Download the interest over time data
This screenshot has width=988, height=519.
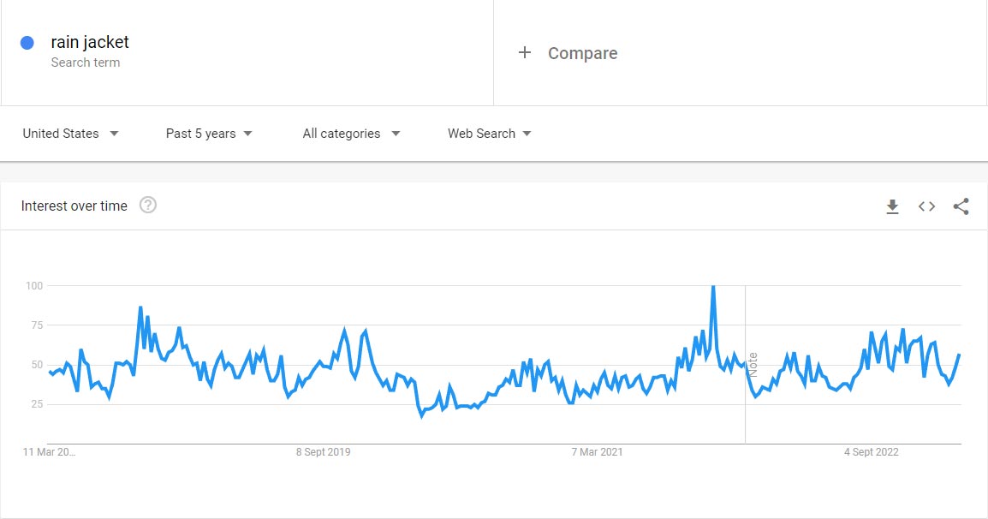tap(892, 206)
